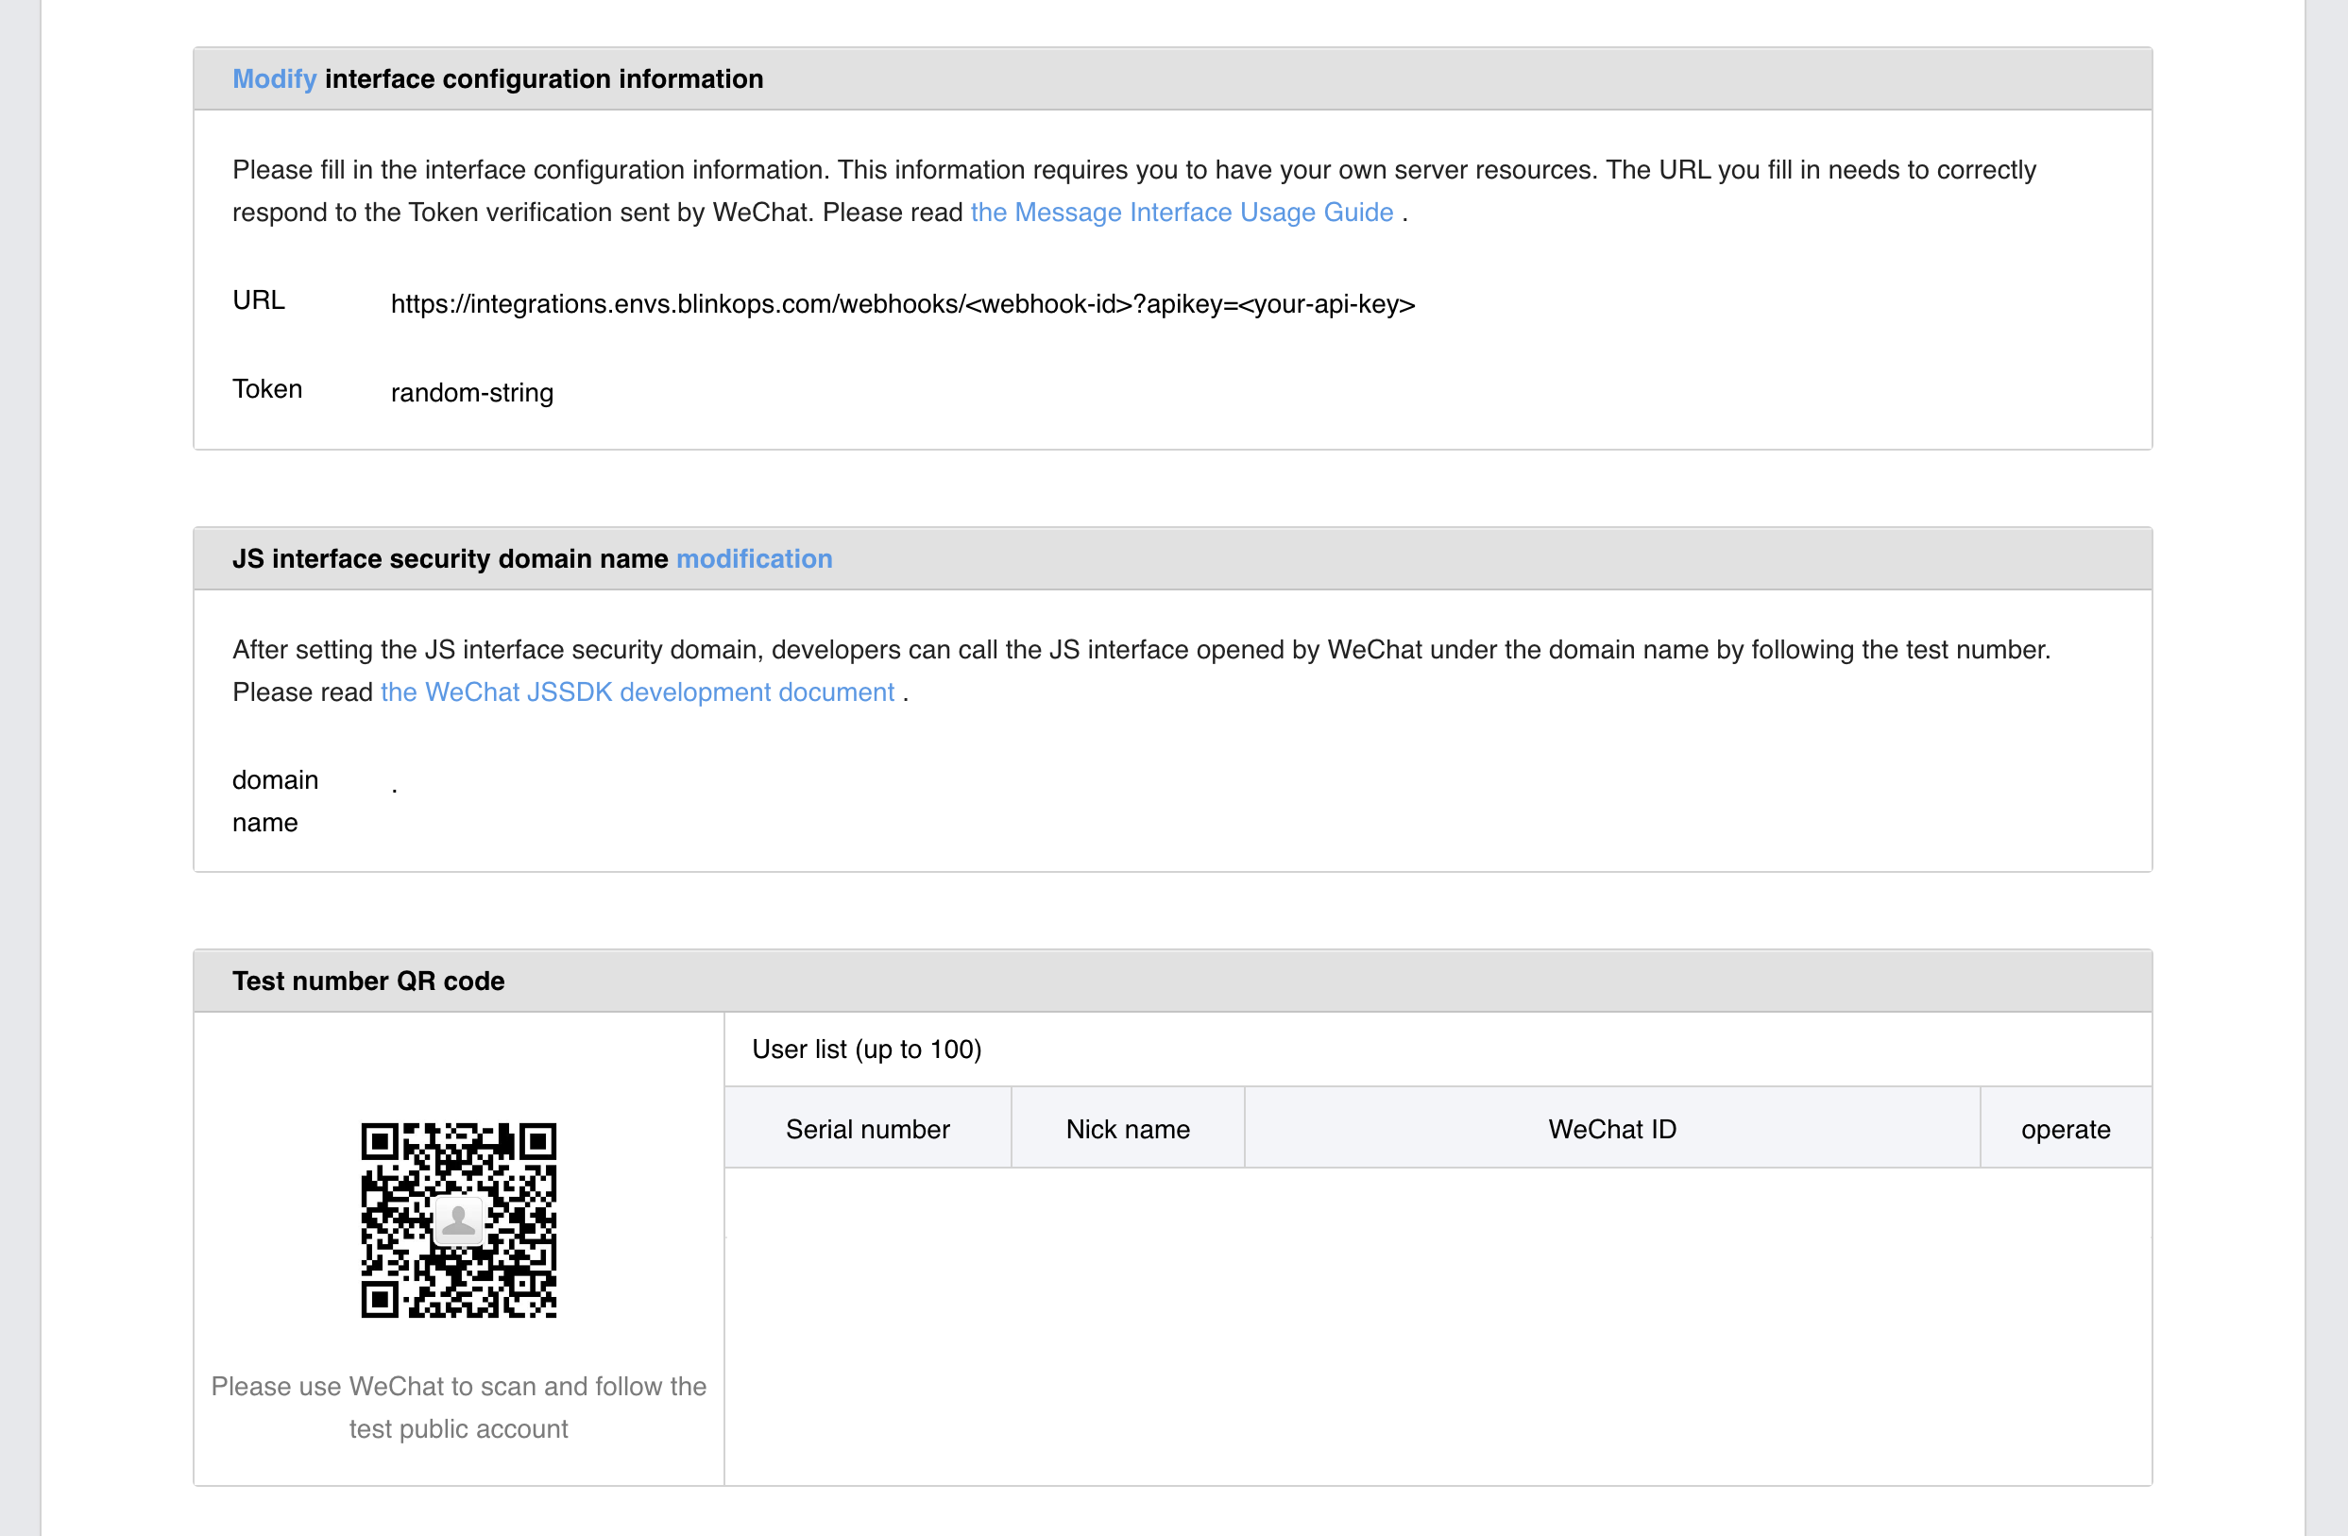
Task: Click the JS domain name modification link
Action: (x=754, y=558)
